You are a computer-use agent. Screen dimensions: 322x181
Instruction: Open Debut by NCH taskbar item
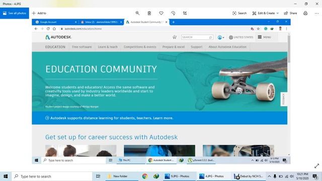pyautogui.click(x=249, y=176)
